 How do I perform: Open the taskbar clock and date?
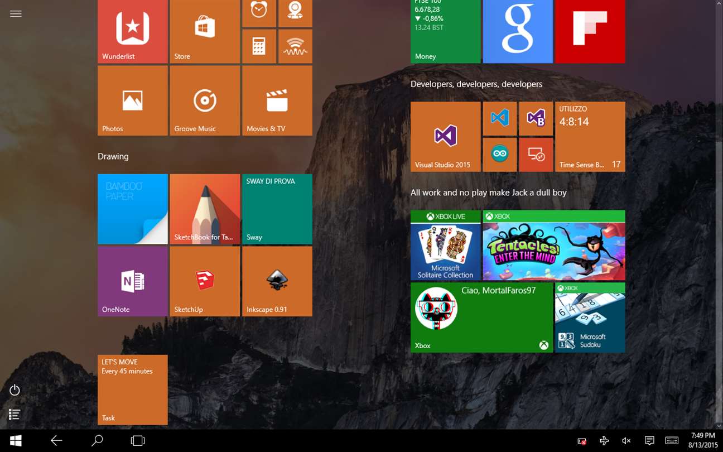(x=703, y=440)
